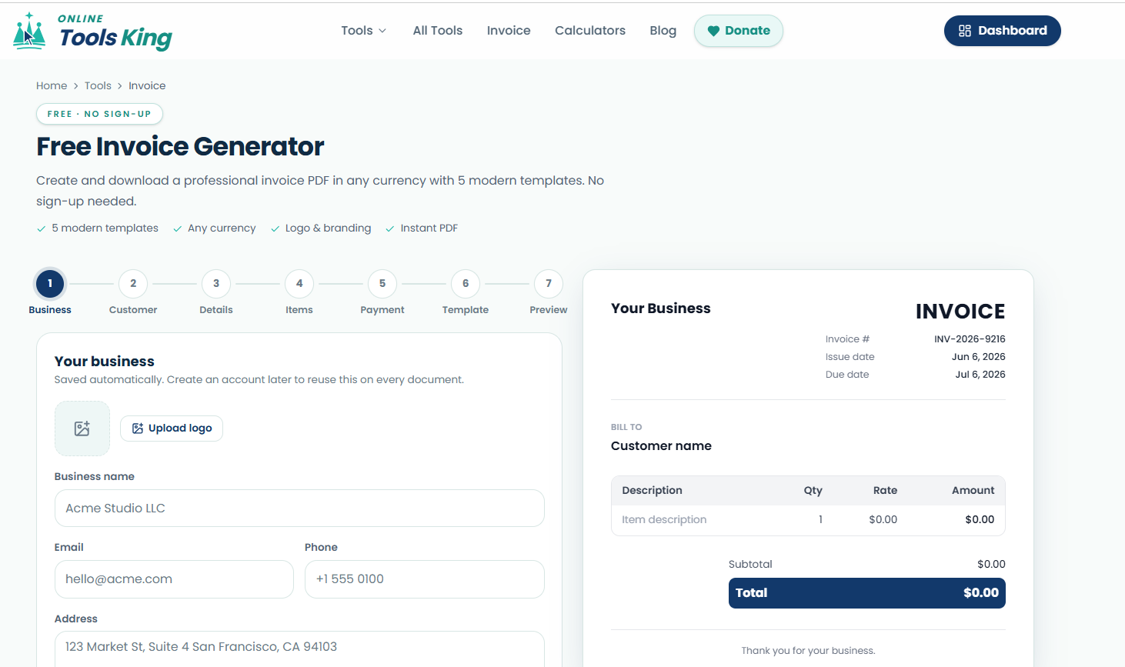Click the grid icon in Dashboard button
This screenshot has width=1125, height=667.
pyautogui.click(x=965, y=31)
